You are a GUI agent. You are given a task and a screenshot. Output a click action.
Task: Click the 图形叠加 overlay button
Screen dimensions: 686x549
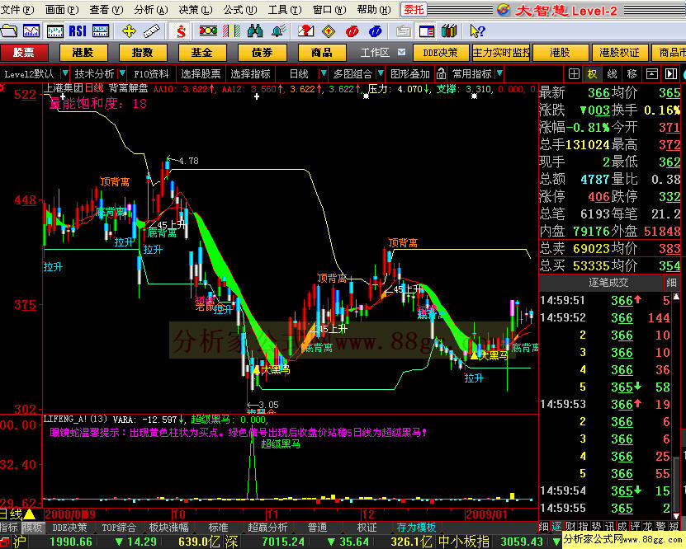click(409, 73)
